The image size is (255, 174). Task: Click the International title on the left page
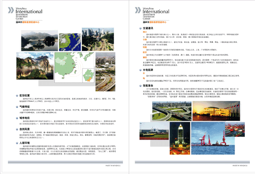click(x=29, y=12)
